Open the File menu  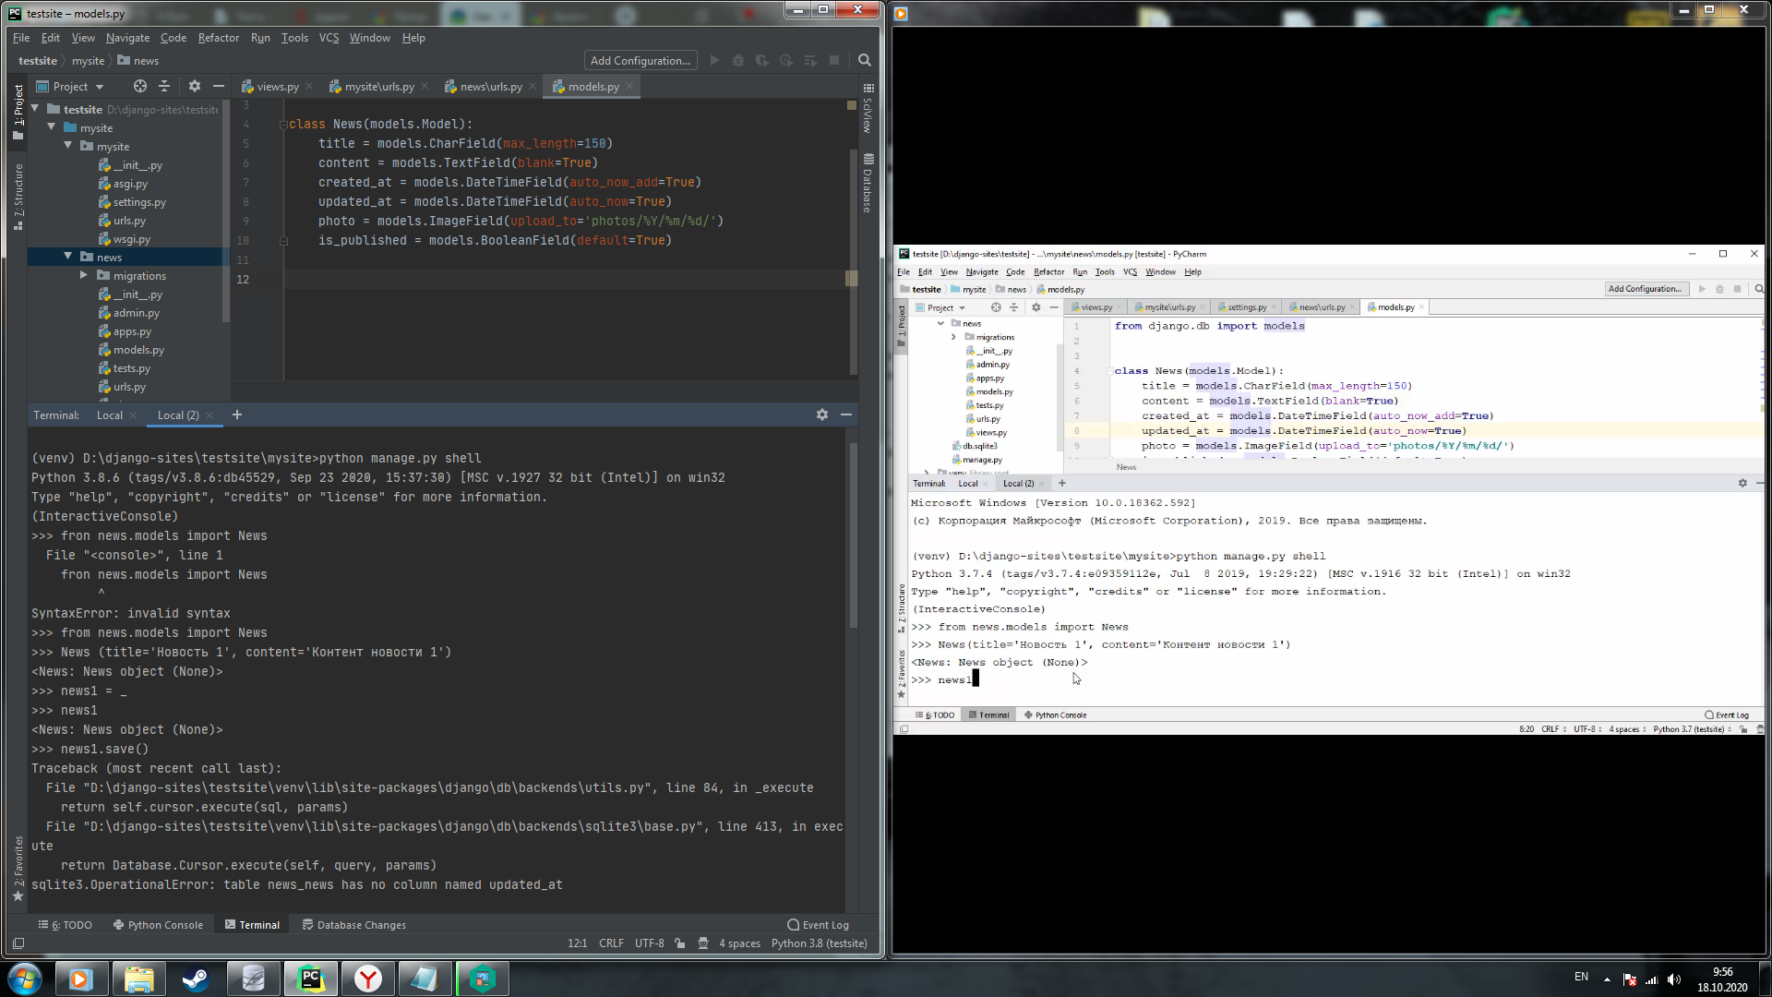(21, 38)
